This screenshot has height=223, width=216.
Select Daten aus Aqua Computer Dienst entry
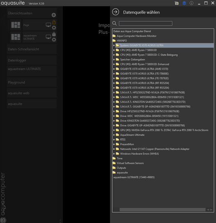pyautogui.click(x=132, y=31)
